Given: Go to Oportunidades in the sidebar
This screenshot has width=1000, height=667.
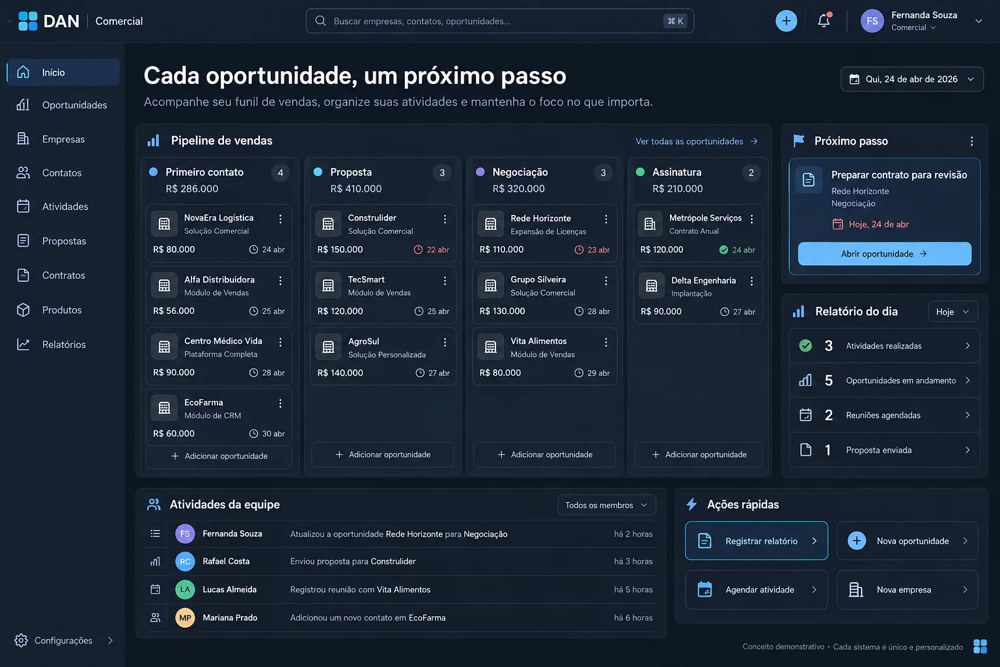Looking at the screenshot, I should tap(63, 105).
